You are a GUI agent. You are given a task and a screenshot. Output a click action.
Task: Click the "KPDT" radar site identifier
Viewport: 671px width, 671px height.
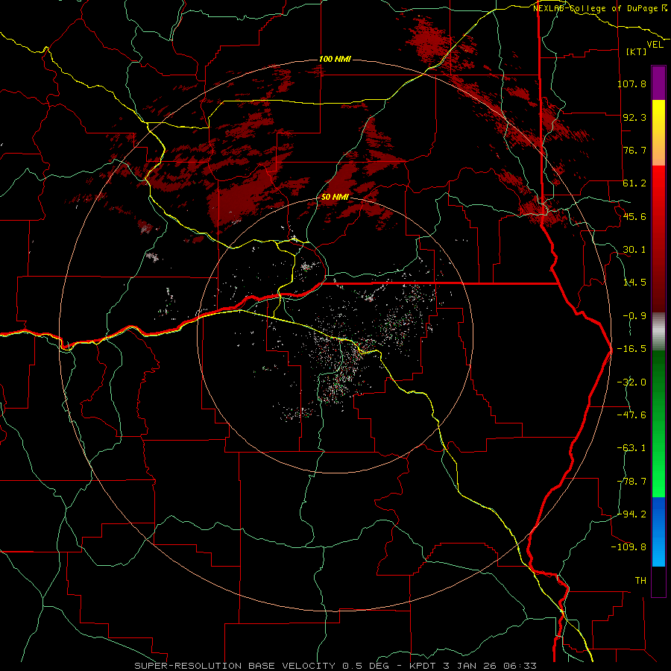(421, 666)
